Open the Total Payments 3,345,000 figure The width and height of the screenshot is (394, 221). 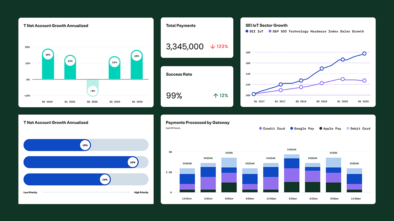[185, 47]
